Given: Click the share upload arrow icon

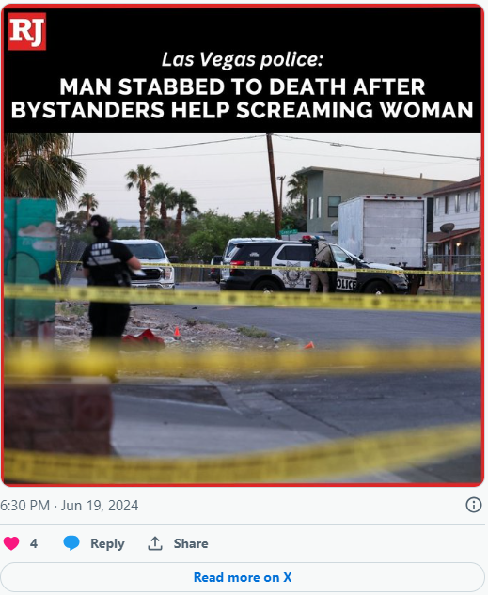Looking at the screenshot, I should (155, 543).
